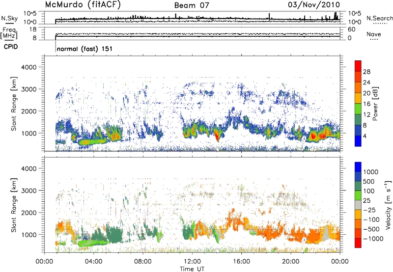This screenshot has width=393, height=272.
Task: Click the '1000' velocity colorbar tick
Action: pyautogui.click(x=371, y=172)
